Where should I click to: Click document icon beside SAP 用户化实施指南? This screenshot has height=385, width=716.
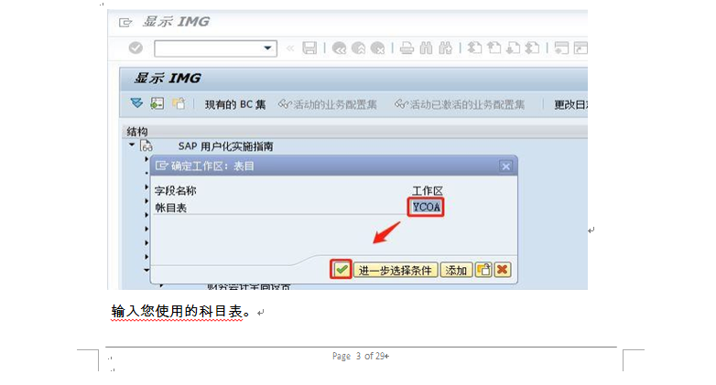(x=146, y=146)
